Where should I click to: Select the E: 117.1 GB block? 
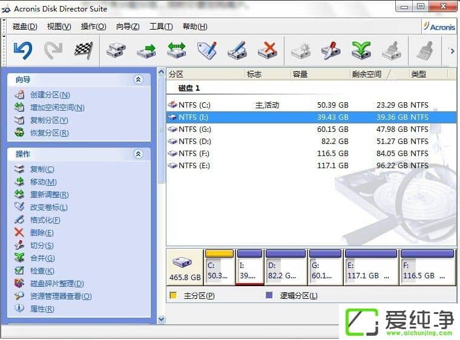point(371,267)
